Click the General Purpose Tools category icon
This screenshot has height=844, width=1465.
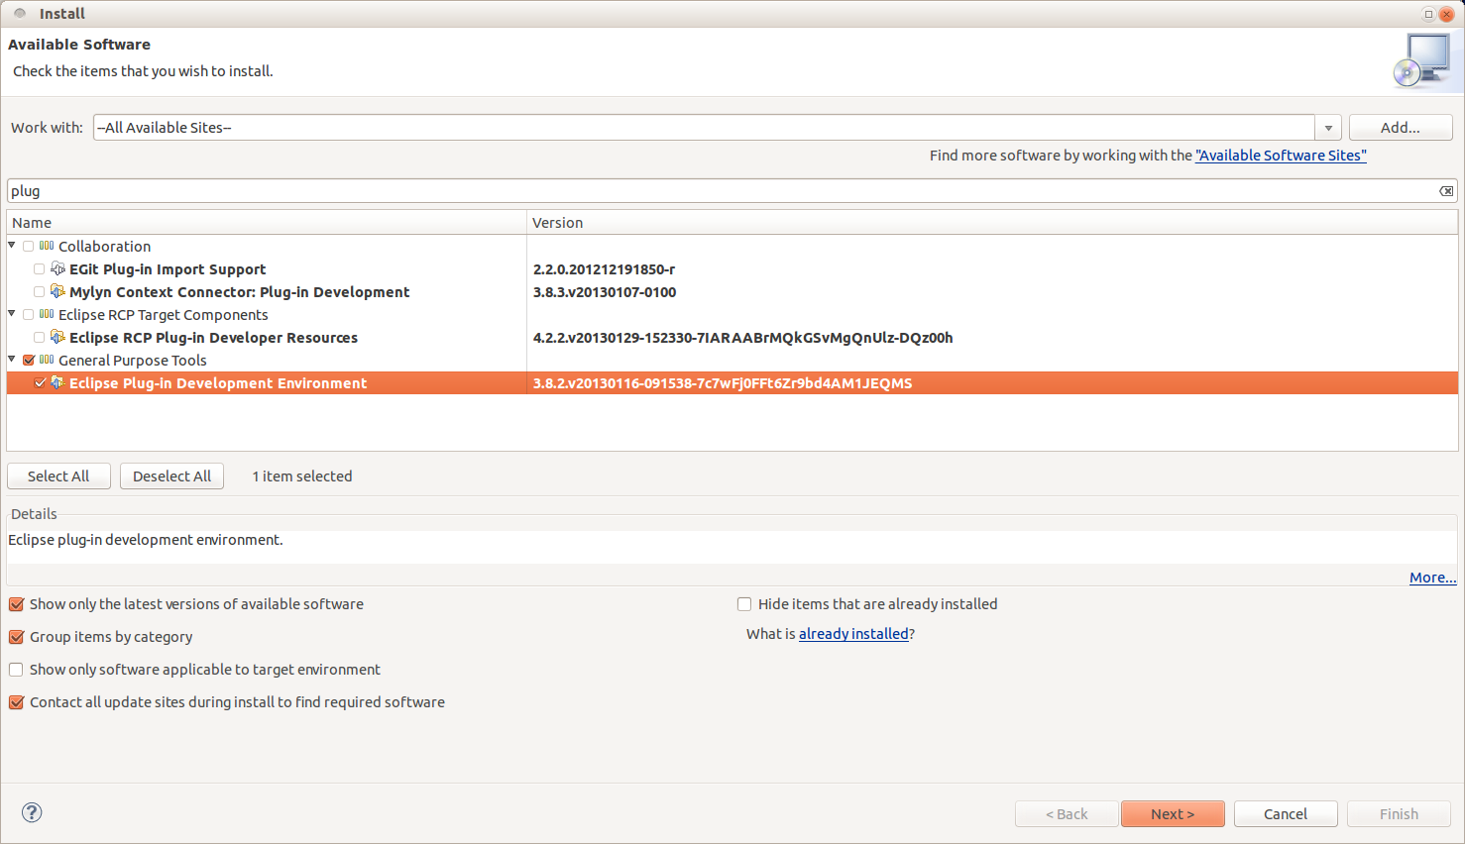click(47, 360)
